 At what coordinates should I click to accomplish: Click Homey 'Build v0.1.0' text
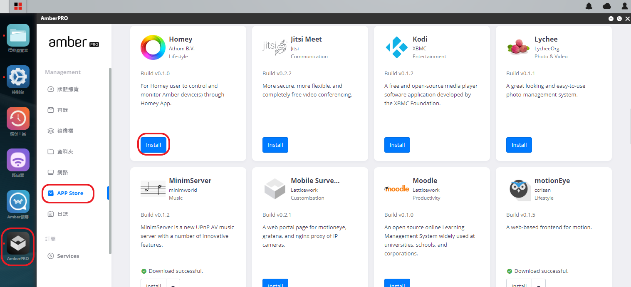(x=155, y=73)
